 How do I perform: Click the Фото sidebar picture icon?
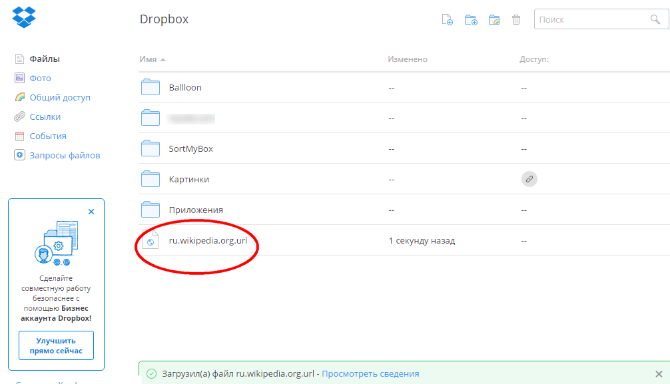[20, 78]
